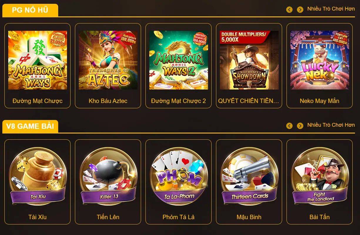
Task: Open Nhiều Trò Chơi Hơn link for V8
Action: pos(331,125)
